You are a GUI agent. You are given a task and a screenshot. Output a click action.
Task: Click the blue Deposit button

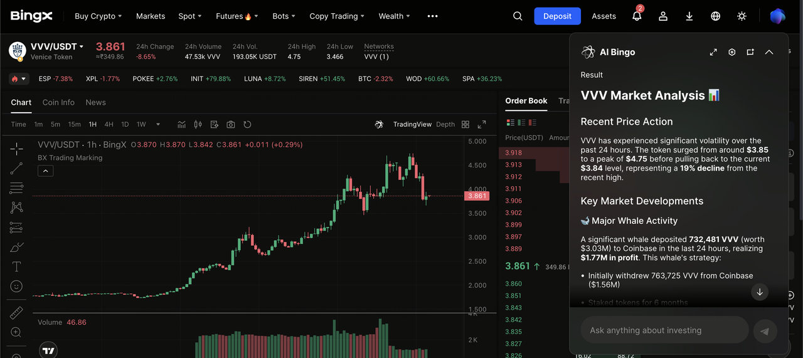[x=557, y=16]
